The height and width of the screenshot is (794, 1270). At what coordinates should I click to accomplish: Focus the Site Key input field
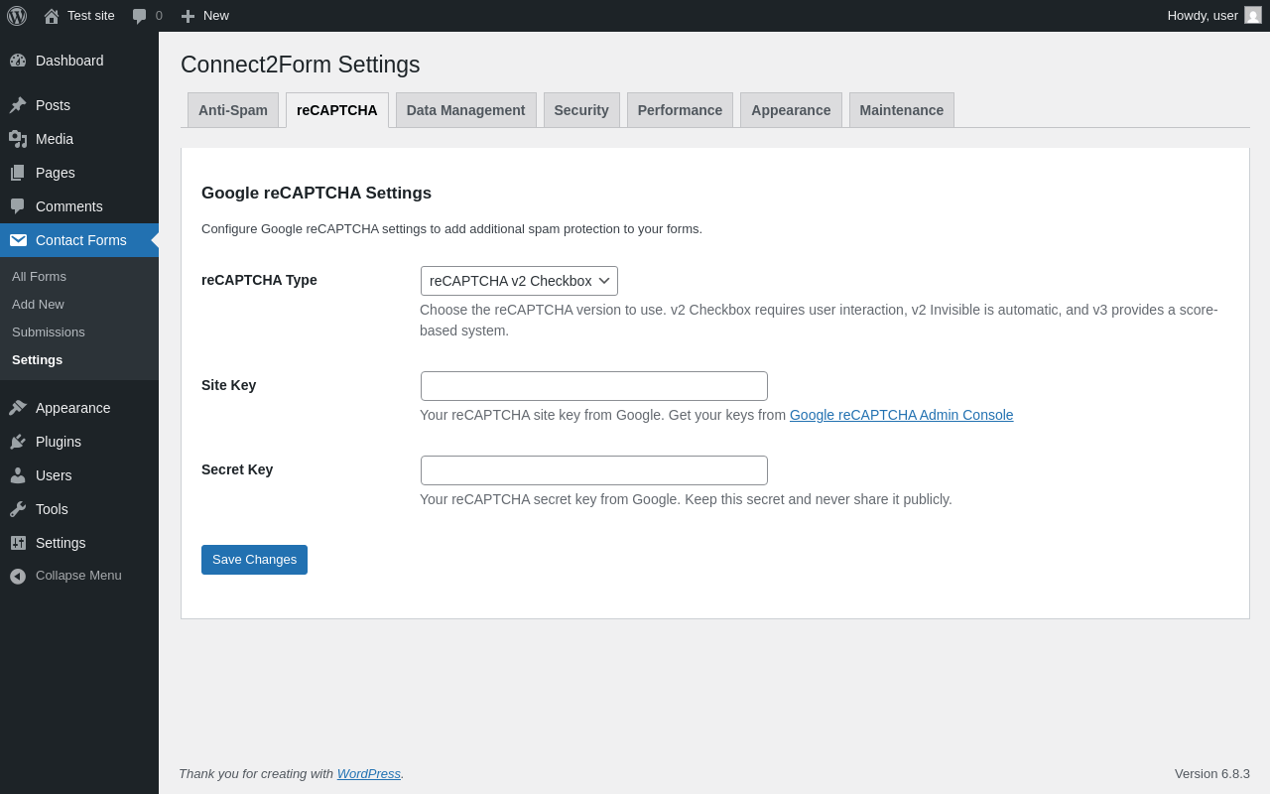(x=594, y=386)
